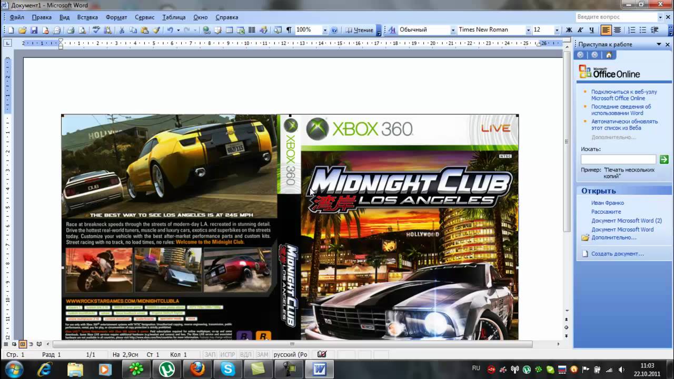
Task: Click the Искать search input field
Action: pos(618,159)
